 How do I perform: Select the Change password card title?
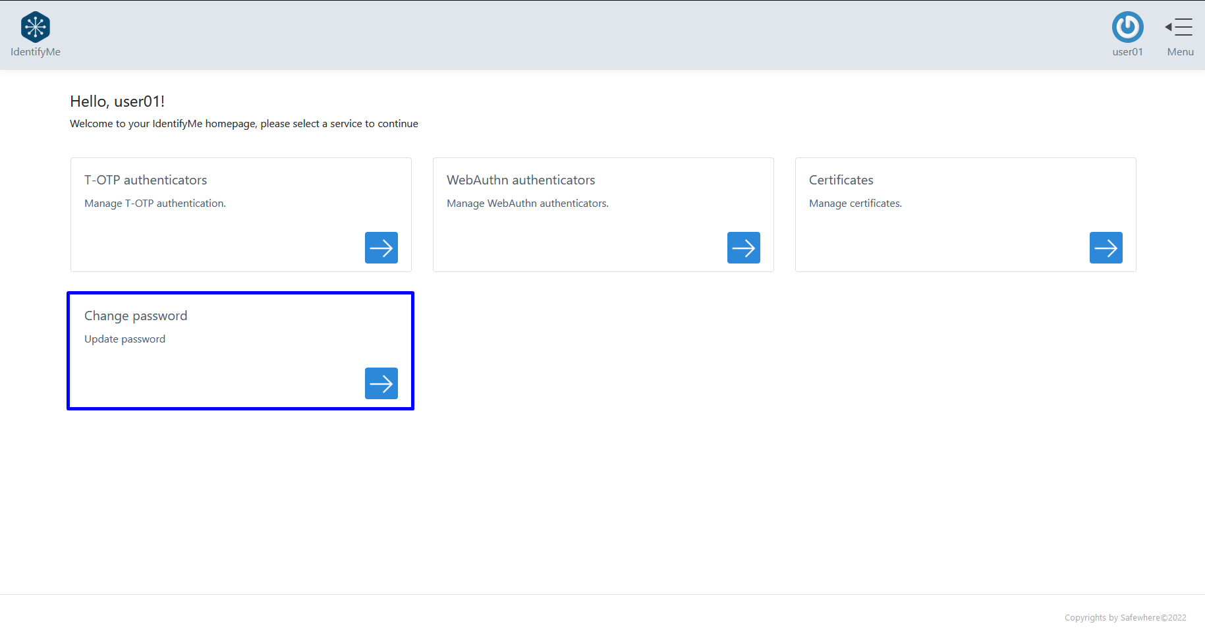[x=136, y=316]
